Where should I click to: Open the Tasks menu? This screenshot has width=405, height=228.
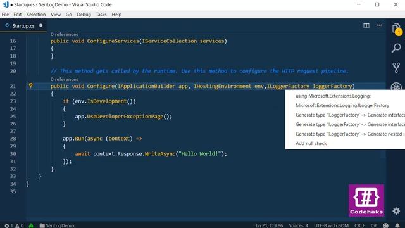tap(101, 15)
